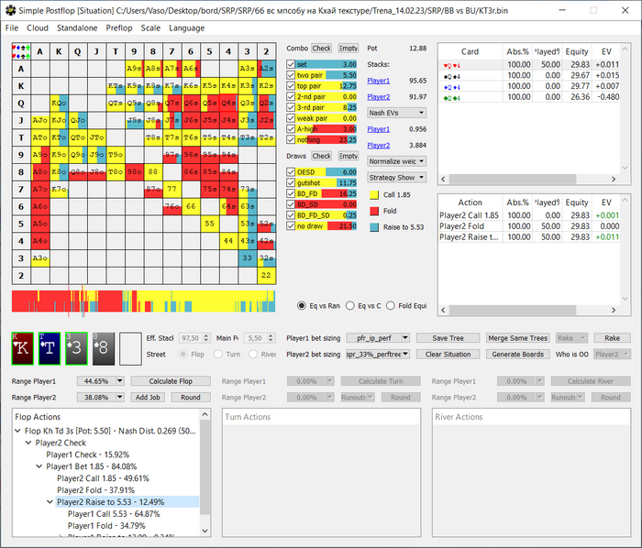Image resolution: width=642 pixels, height=548 pixels.
Task: Click the blue Raise to 5.53 swatch
Action: [x=374, y=227]
